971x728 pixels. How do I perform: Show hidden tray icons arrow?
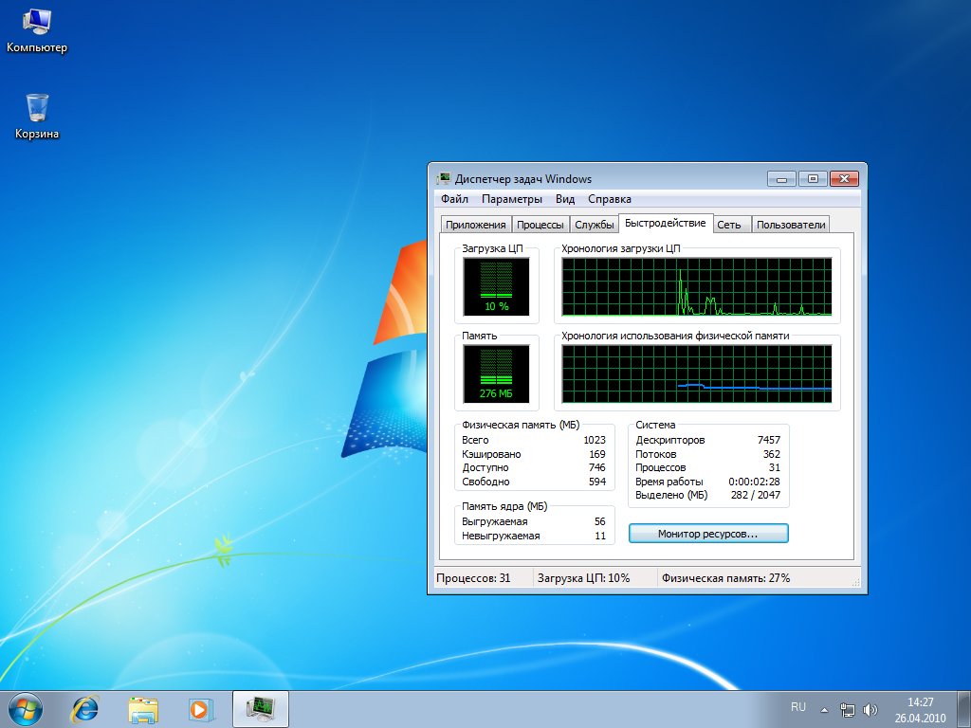825,709
